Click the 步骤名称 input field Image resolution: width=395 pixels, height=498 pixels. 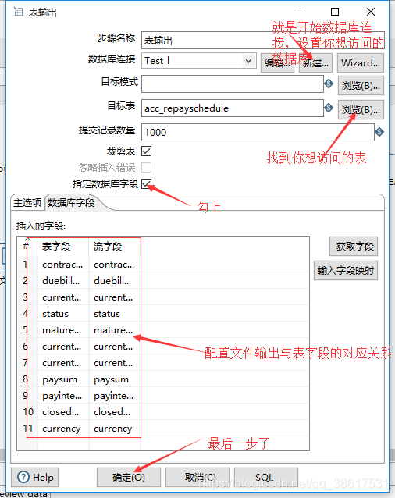pyautogui.click(x=263, y=41)
